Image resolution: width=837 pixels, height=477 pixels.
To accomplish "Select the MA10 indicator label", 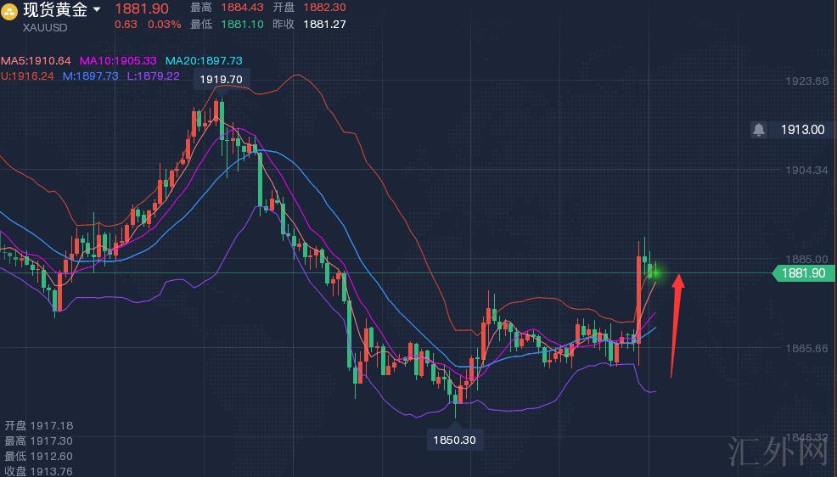I will (118, 61).
